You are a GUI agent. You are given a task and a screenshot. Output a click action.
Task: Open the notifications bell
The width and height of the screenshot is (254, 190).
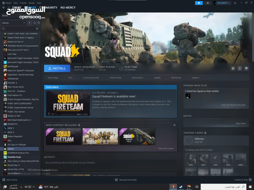click(x=208, y=3)
